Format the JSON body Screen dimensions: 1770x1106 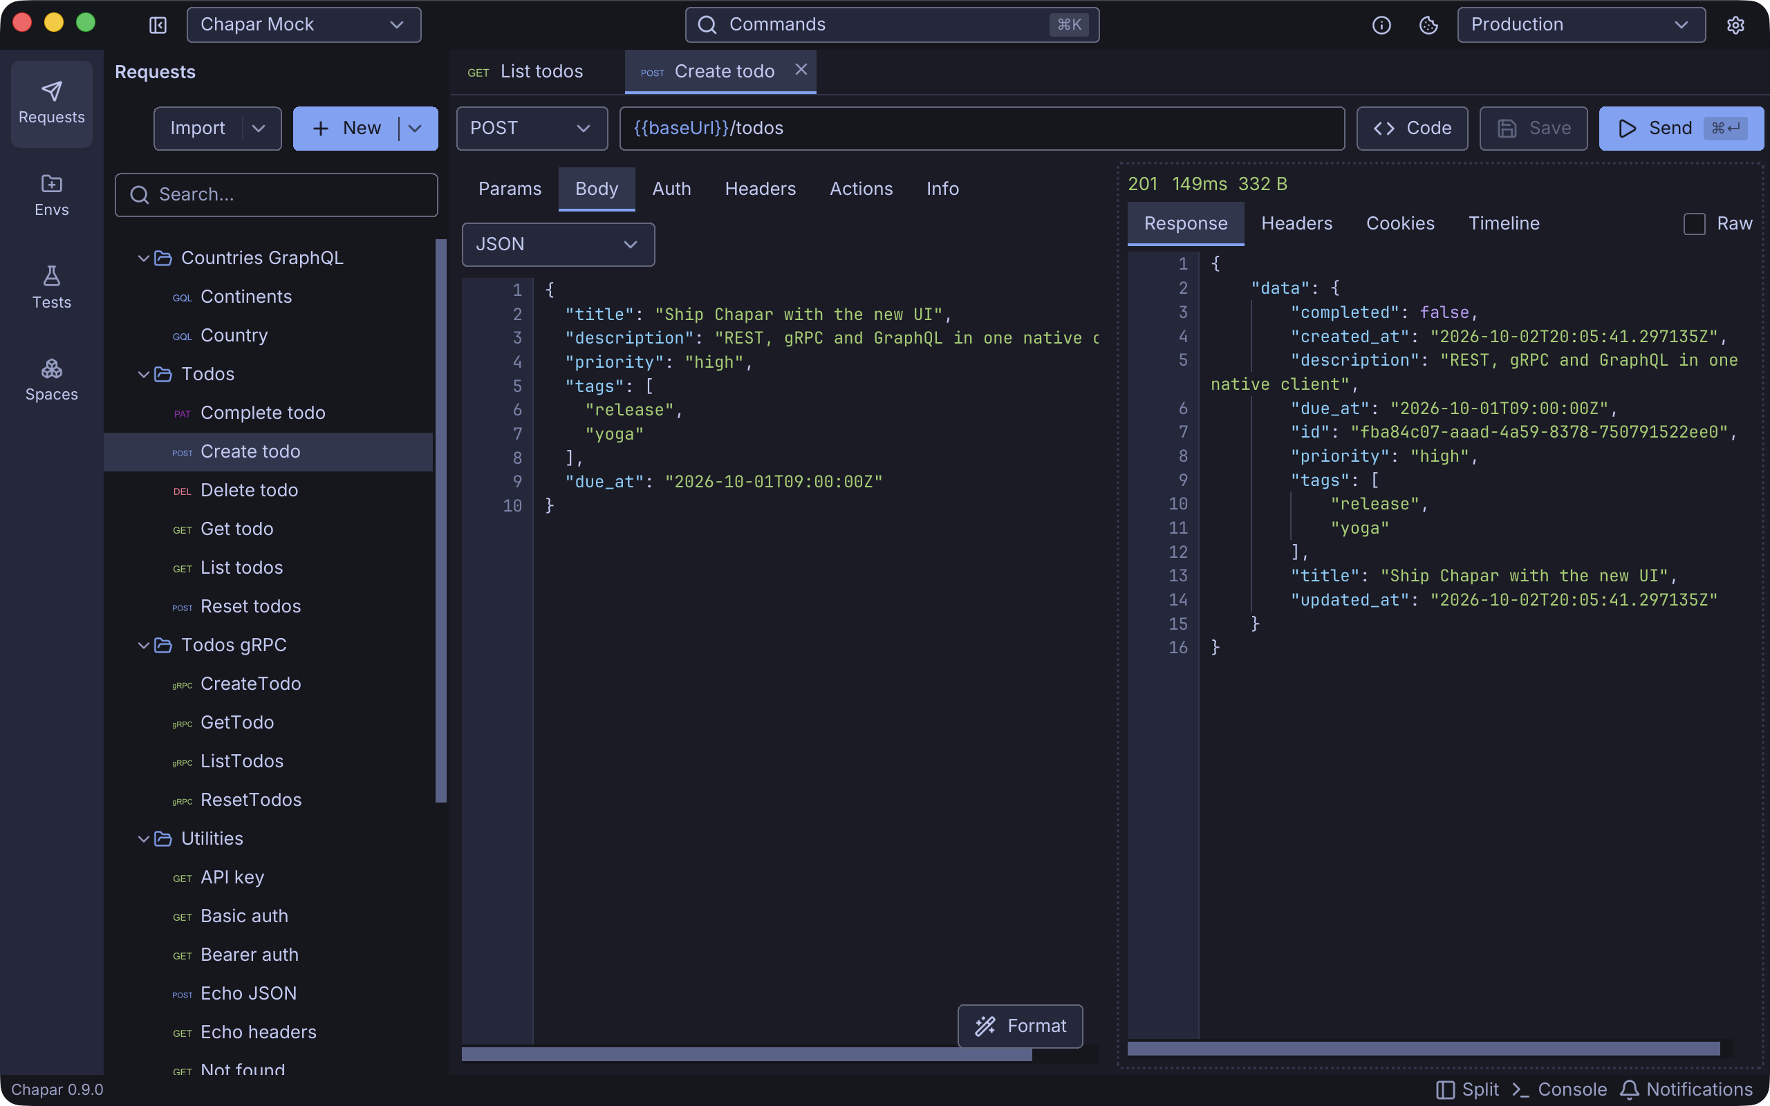pyautogui.click(x=1020, y=1026)
